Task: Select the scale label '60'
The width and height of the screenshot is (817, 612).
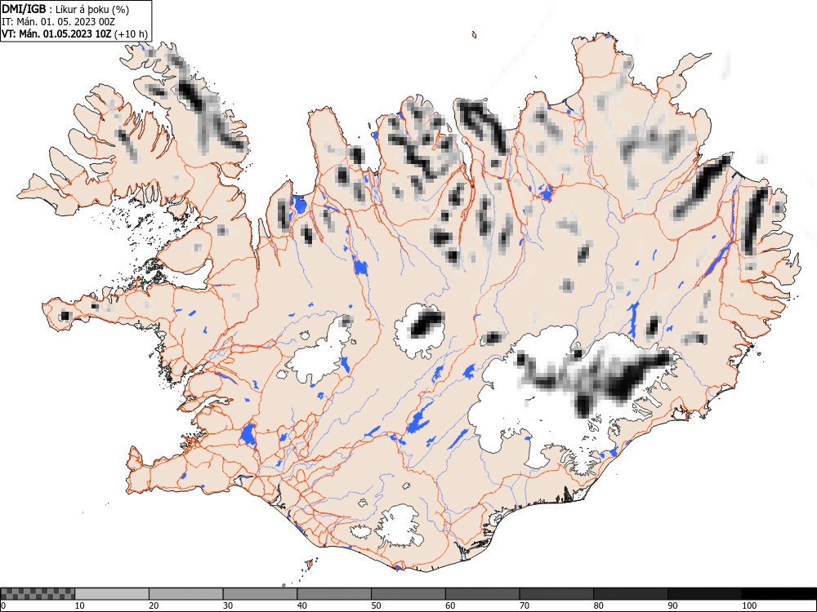Action: pos(449,605)
